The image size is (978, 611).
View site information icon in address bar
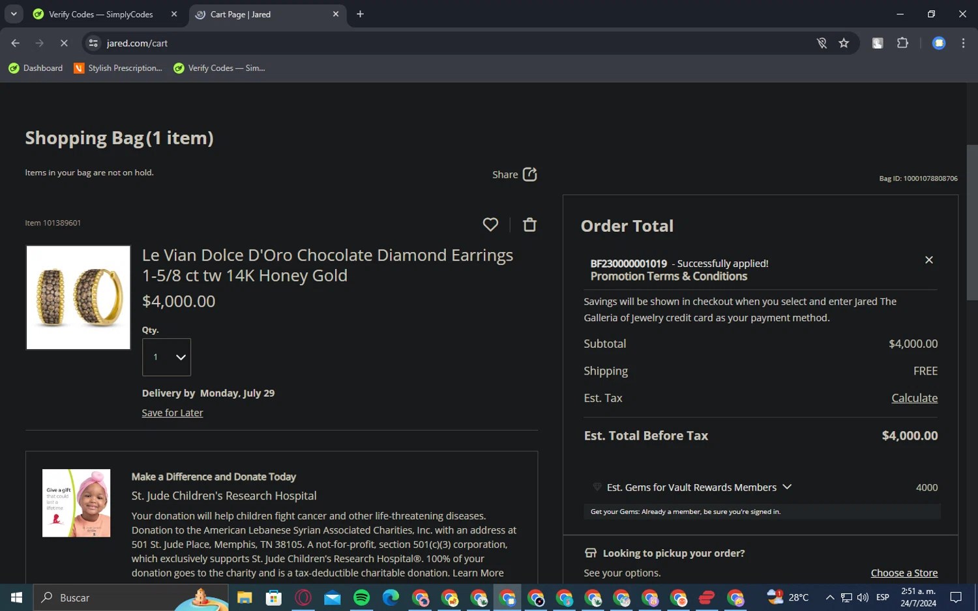tap(93, 43)
